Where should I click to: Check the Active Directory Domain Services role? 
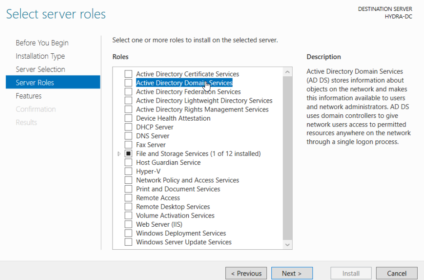tap(128, 83)
